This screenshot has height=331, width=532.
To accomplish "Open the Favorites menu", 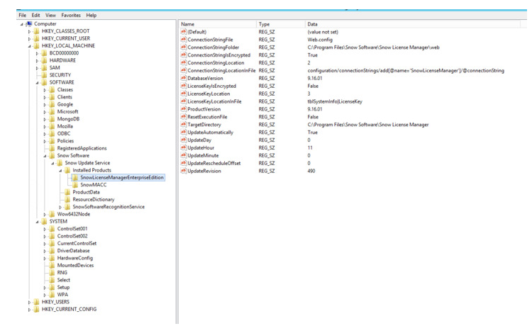I will [x=71, y=16].
